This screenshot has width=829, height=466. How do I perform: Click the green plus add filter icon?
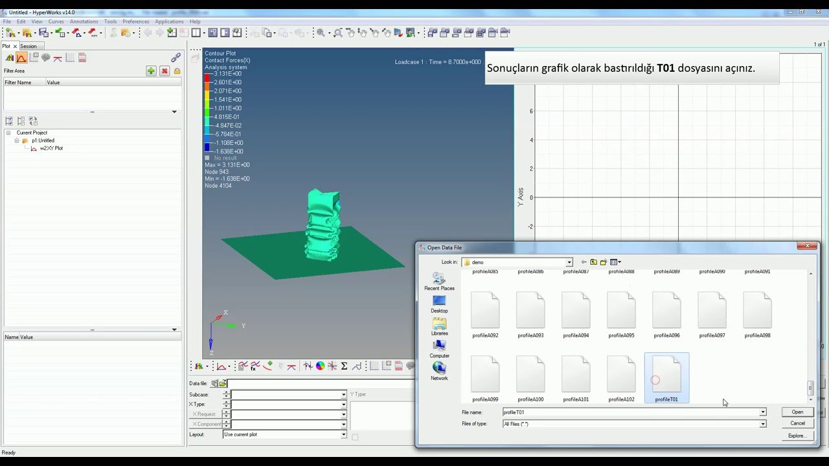tap(151, 71)
